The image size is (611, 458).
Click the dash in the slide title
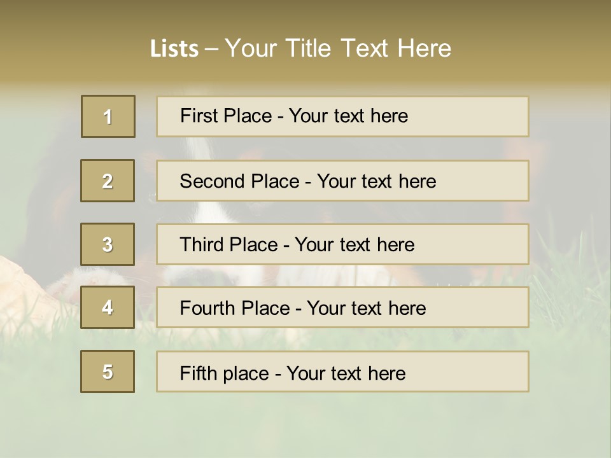point(211,49)
